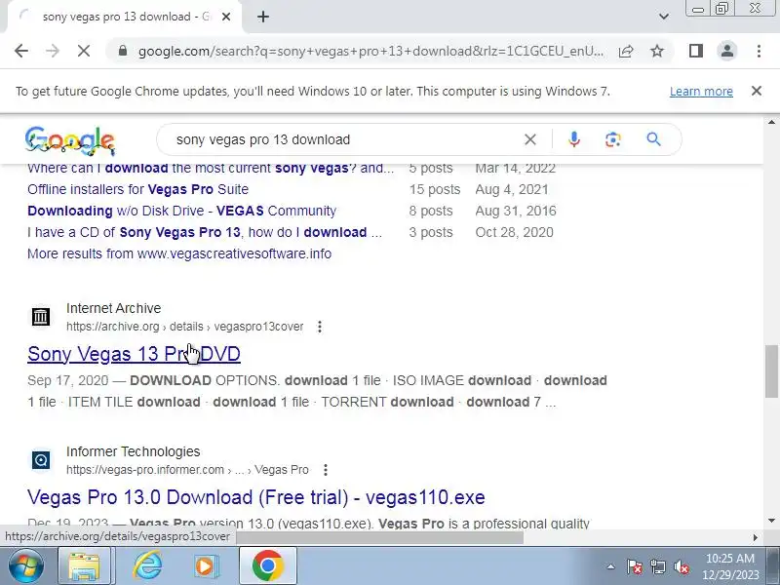Open Chrome three-dot menu
This screenshot has width=780, height=585.
click(x=759, y=51)
